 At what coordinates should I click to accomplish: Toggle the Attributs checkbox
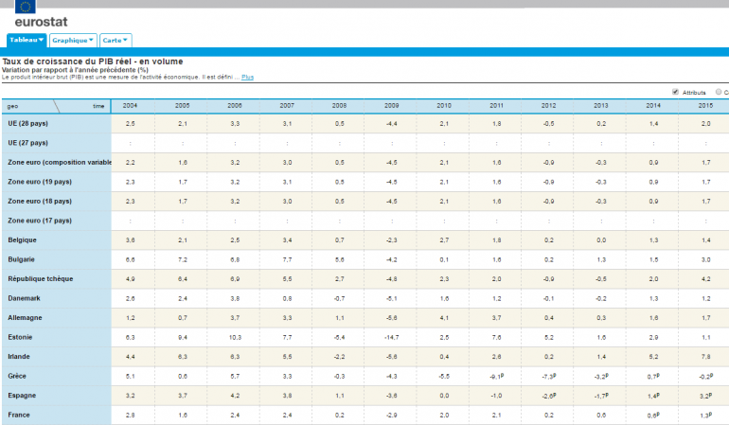pyautogui.click(x=675, y=92)
